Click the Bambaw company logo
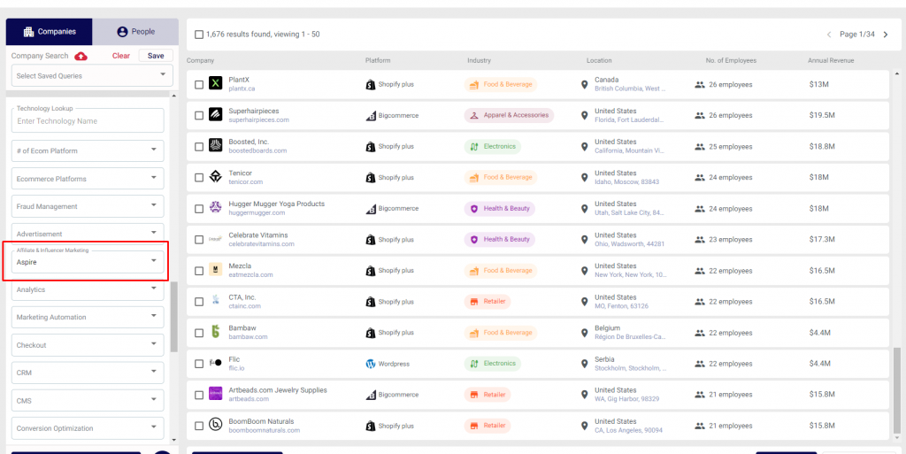The image size is (906, 454). coord(216,332)
